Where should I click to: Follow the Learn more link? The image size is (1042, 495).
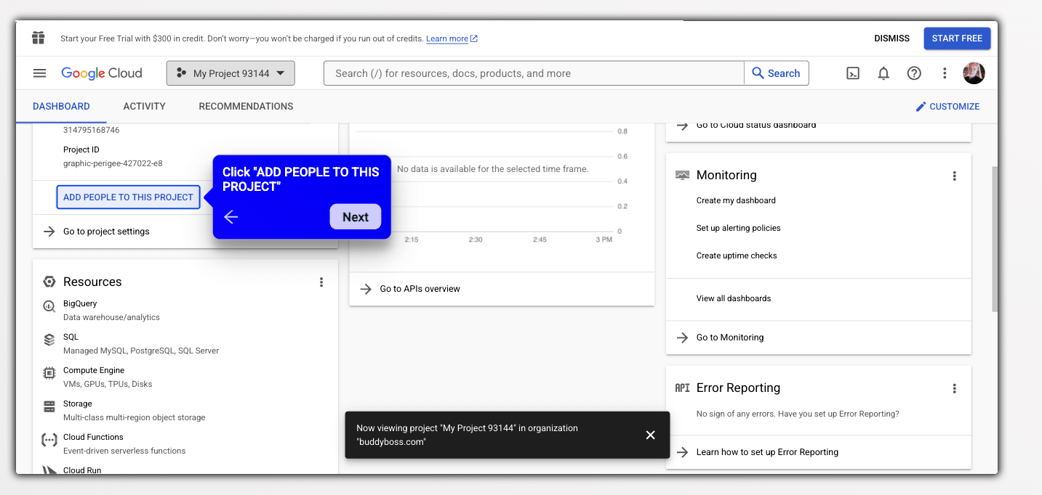[x=452, y=38]
